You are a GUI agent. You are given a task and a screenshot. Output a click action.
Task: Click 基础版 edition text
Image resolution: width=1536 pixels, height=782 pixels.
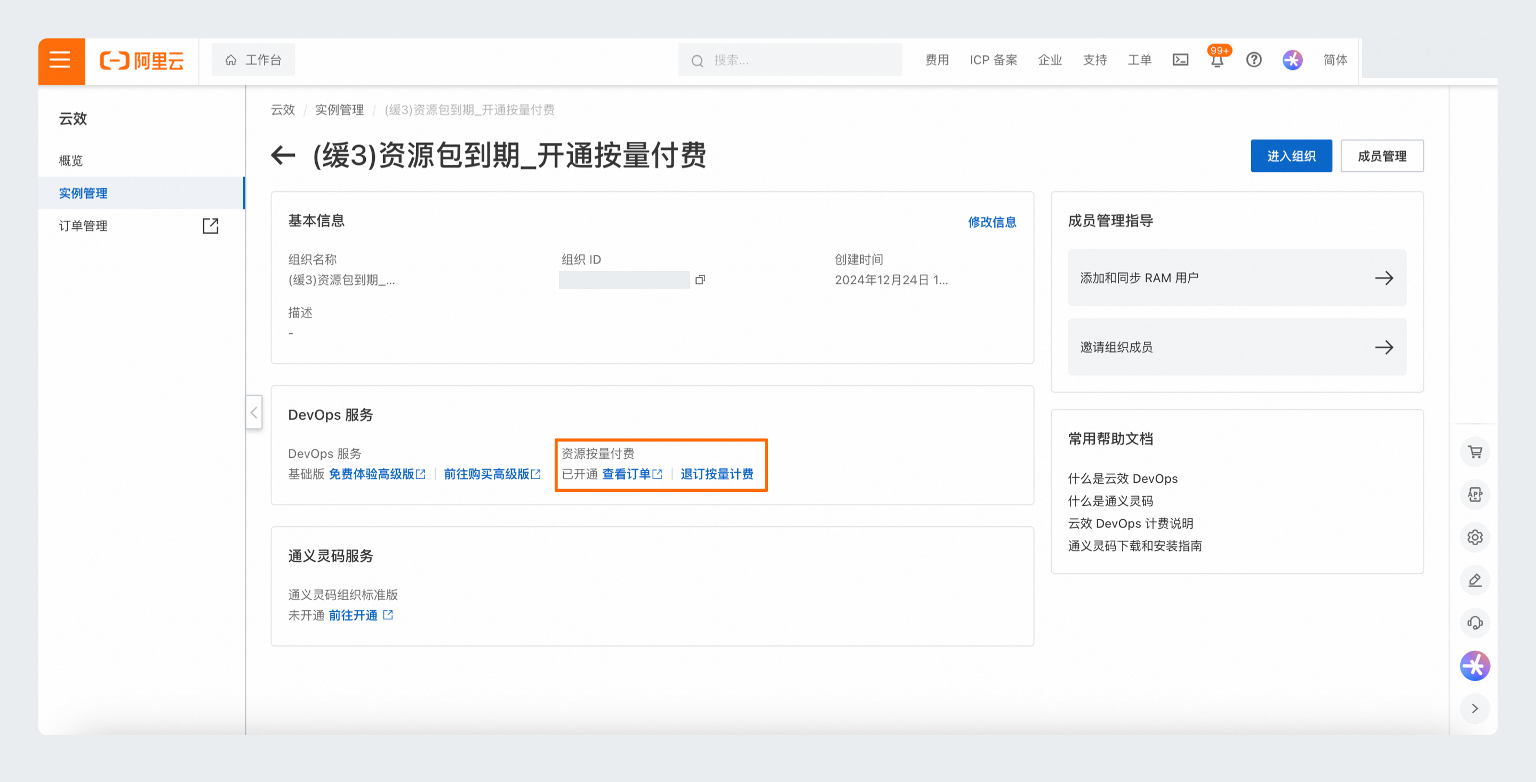click(x=306, y=474)
